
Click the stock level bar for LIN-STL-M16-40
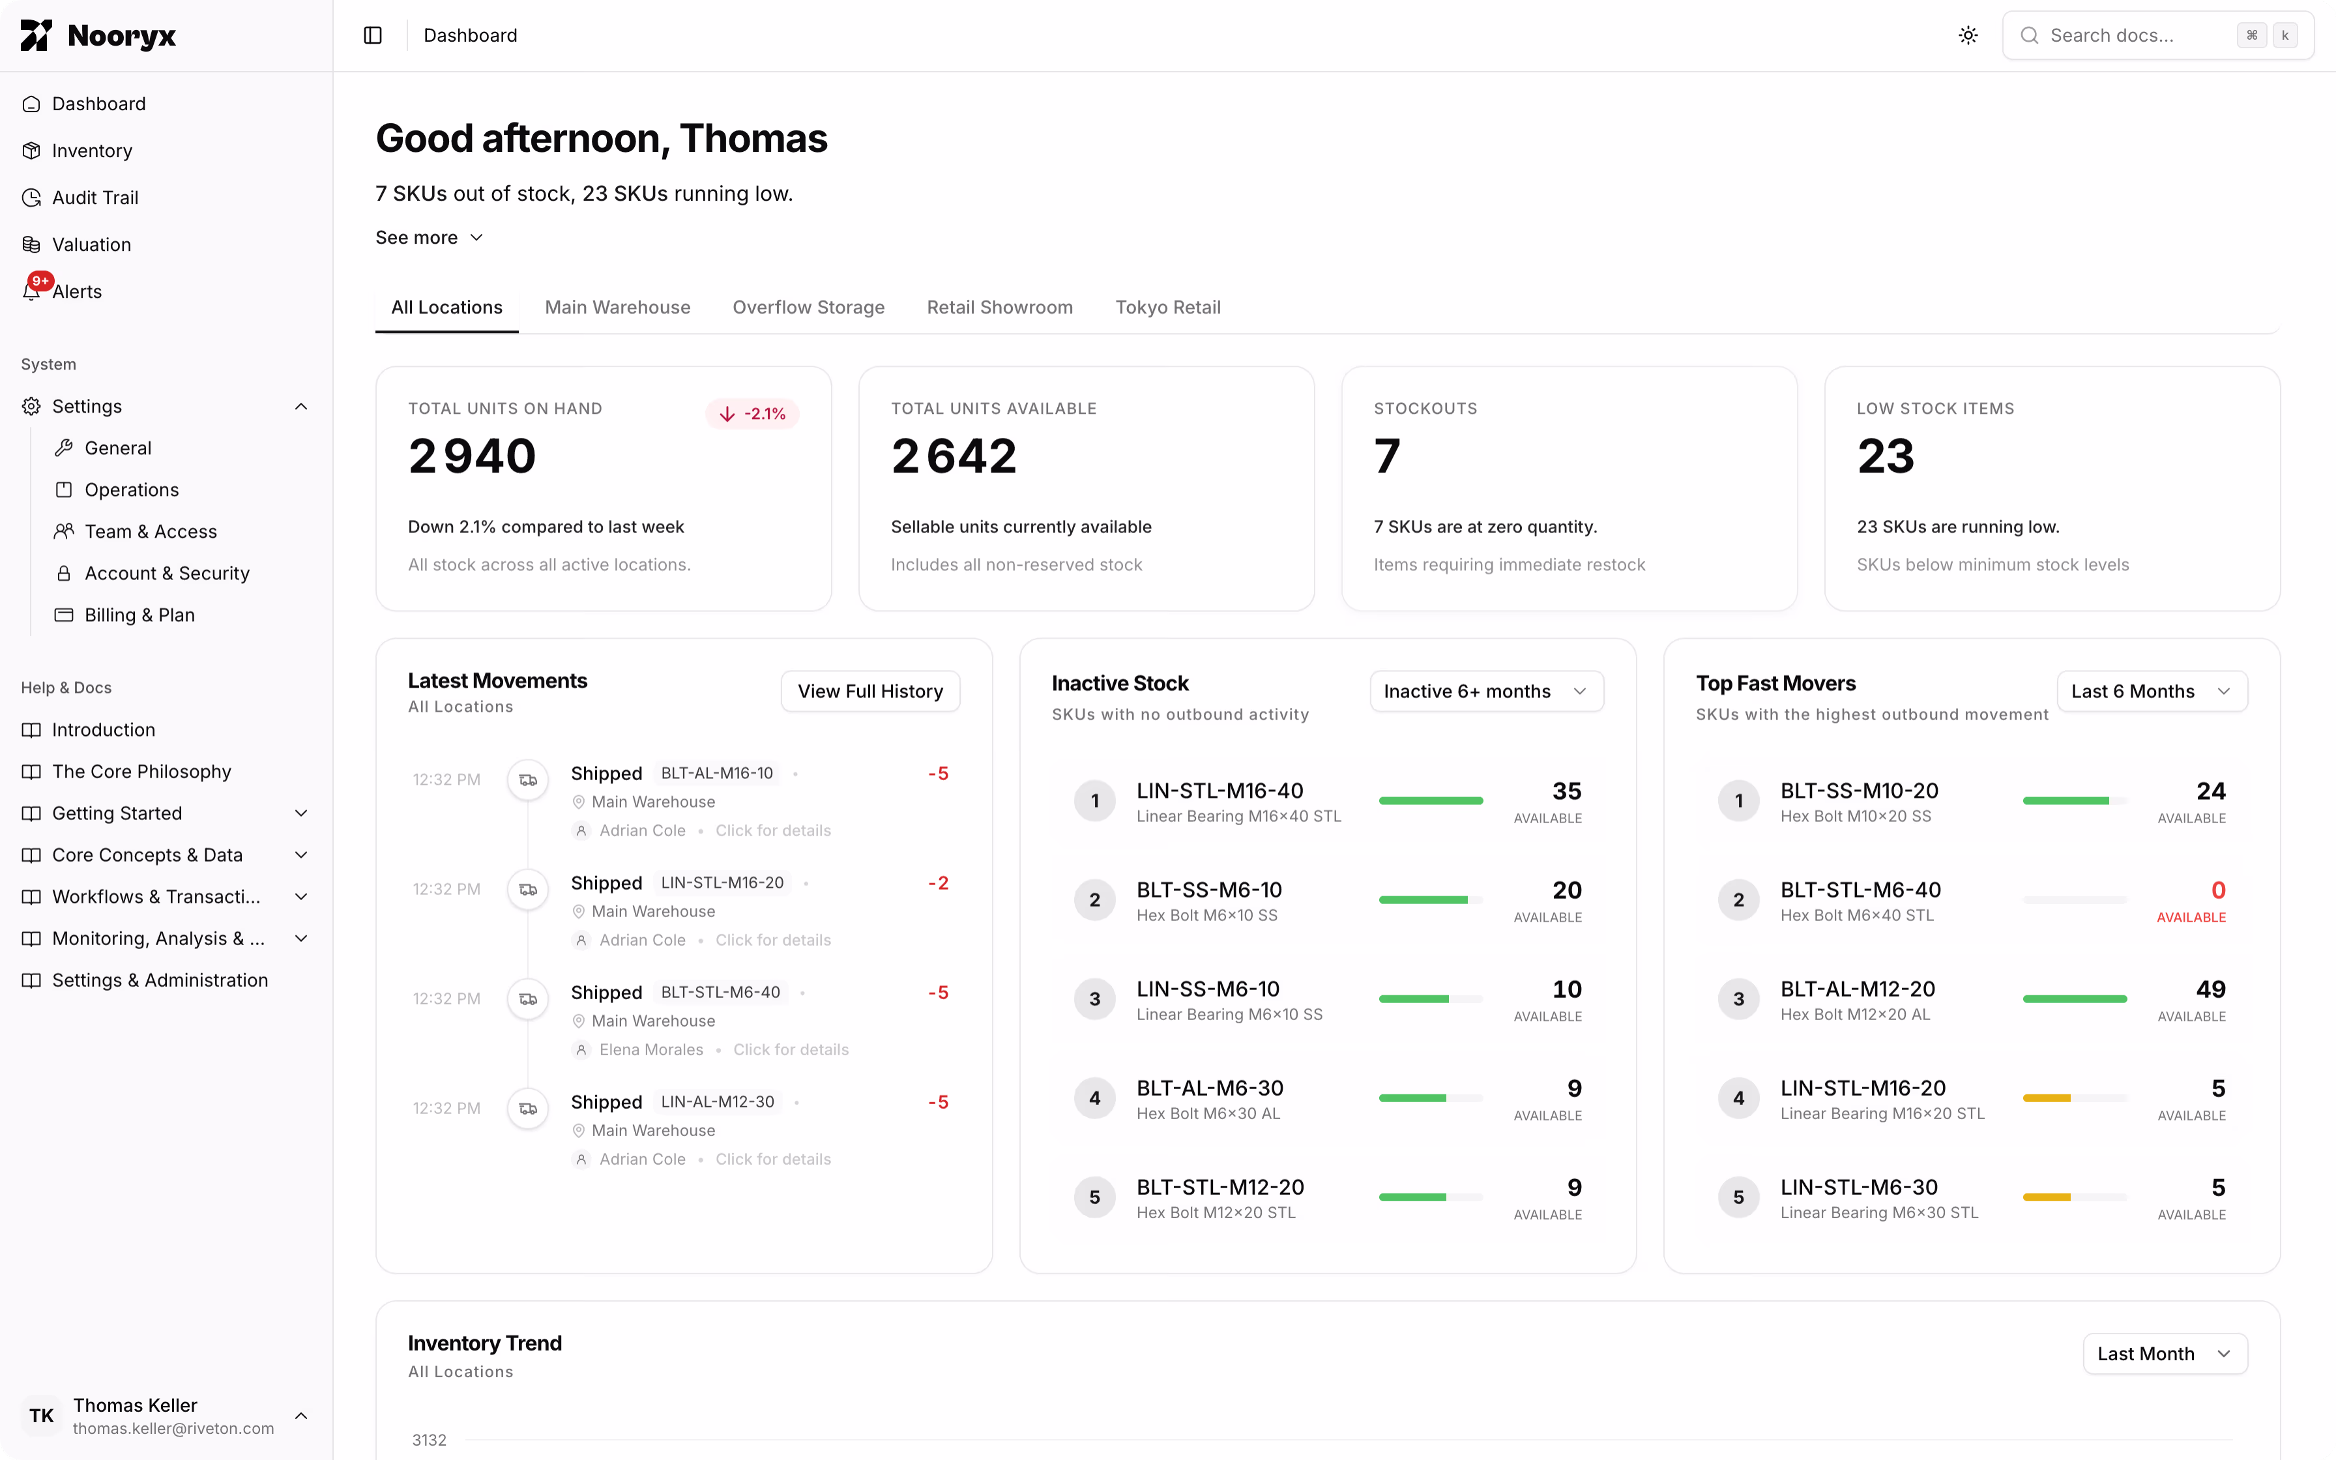[1431, 800]
